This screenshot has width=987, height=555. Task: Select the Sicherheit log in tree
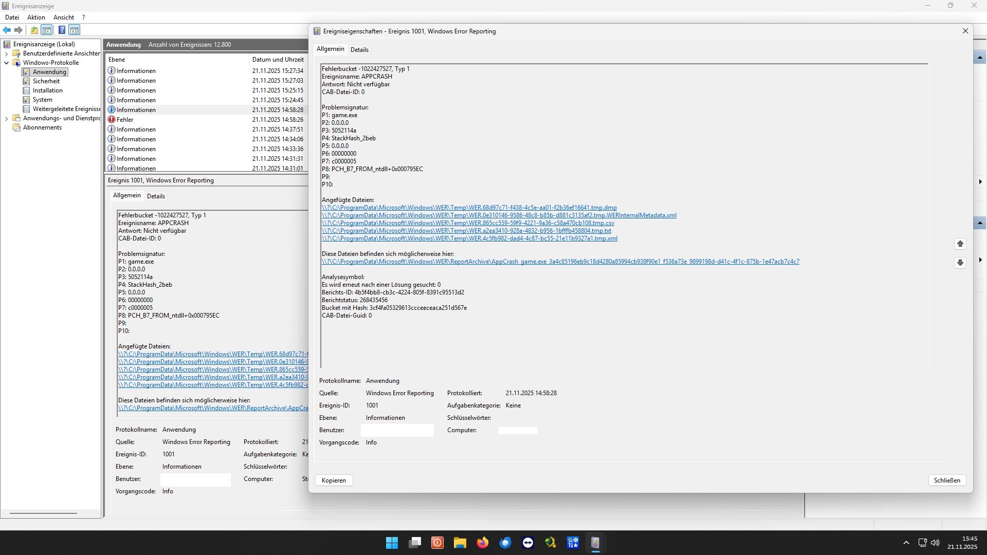pyautogui.click(x=46, y=81)
